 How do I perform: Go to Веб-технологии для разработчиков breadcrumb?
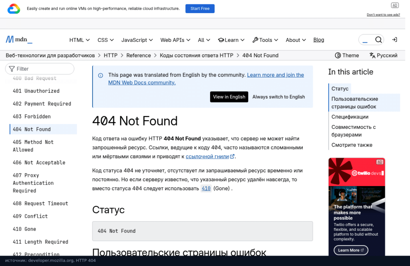[x=50, y=55]
